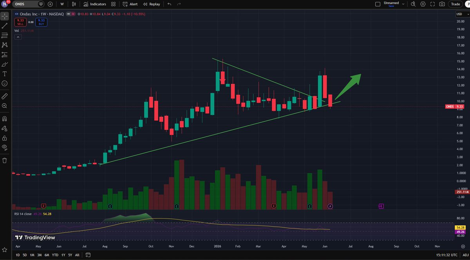
Task: Switch to 1M date range
Action: tap(32, 255)
